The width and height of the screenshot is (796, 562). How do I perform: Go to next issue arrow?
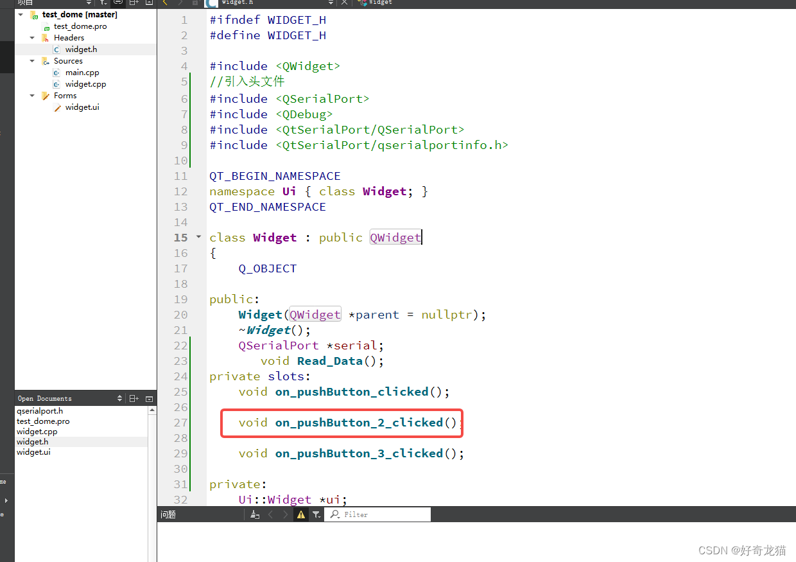point(286,514)
